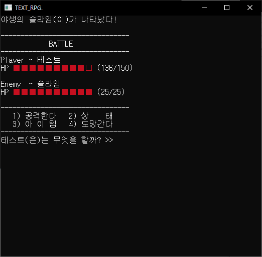Click the player's red HP bar
Image resolution: width=262 pixels, height=257 pixels.
tap(53, 68)
